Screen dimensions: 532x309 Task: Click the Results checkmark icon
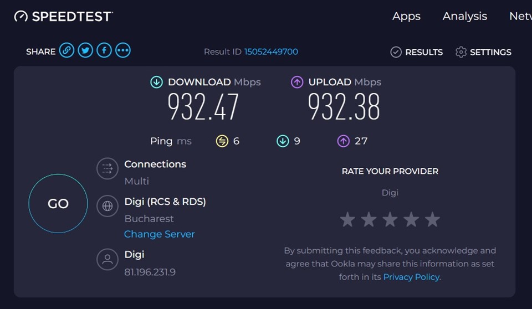396,52
